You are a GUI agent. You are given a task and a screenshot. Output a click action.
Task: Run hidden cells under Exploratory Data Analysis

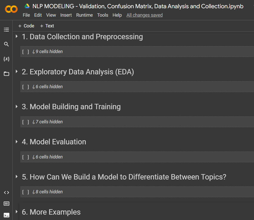pyautogui.click(x=25, y=87)
